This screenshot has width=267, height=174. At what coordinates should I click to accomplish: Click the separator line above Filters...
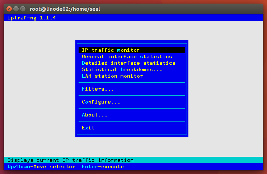pos(132,82)
